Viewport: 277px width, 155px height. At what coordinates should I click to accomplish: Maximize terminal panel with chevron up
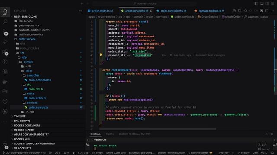point(267,134)
